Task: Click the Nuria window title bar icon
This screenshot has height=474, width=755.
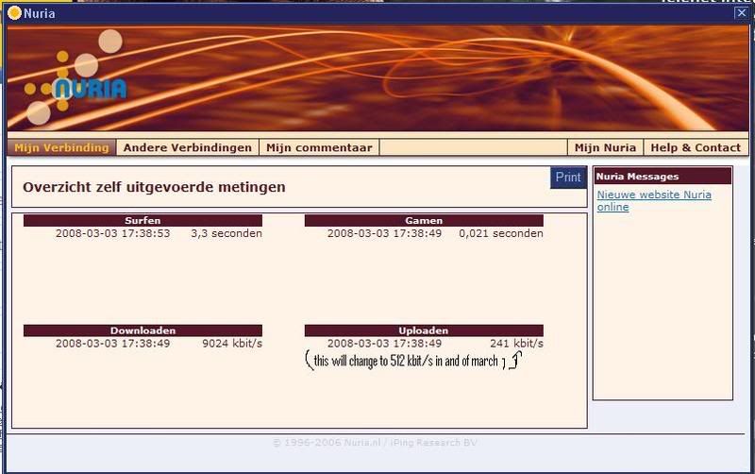Action: pos(14,13)
